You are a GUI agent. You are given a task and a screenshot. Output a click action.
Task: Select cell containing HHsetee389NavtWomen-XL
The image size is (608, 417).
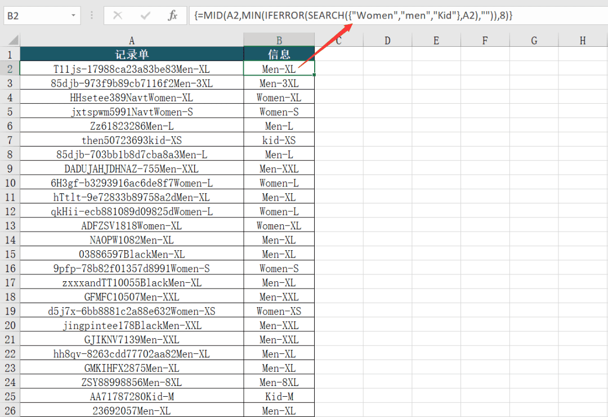click(132, 97)
